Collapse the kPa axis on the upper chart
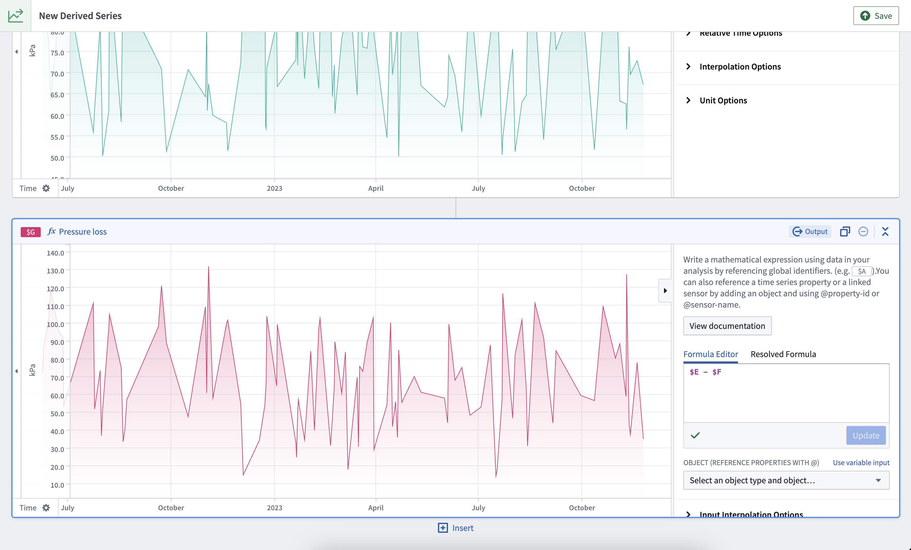 coord(16,52)
